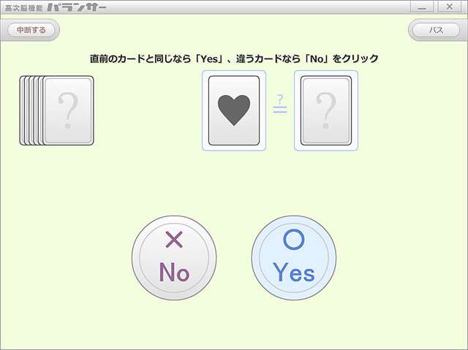Click the purple X icon on No
Image resolution: width=468 pixels, height=350 pixels.
pos(174,240)
